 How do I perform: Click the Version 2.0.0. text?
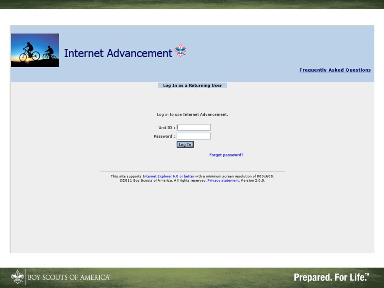[x=253, y=180]
